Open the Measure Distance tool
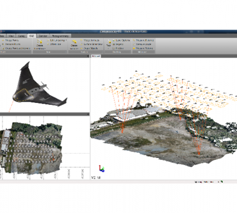Viewport: 237px width, 213px height. 144,40
